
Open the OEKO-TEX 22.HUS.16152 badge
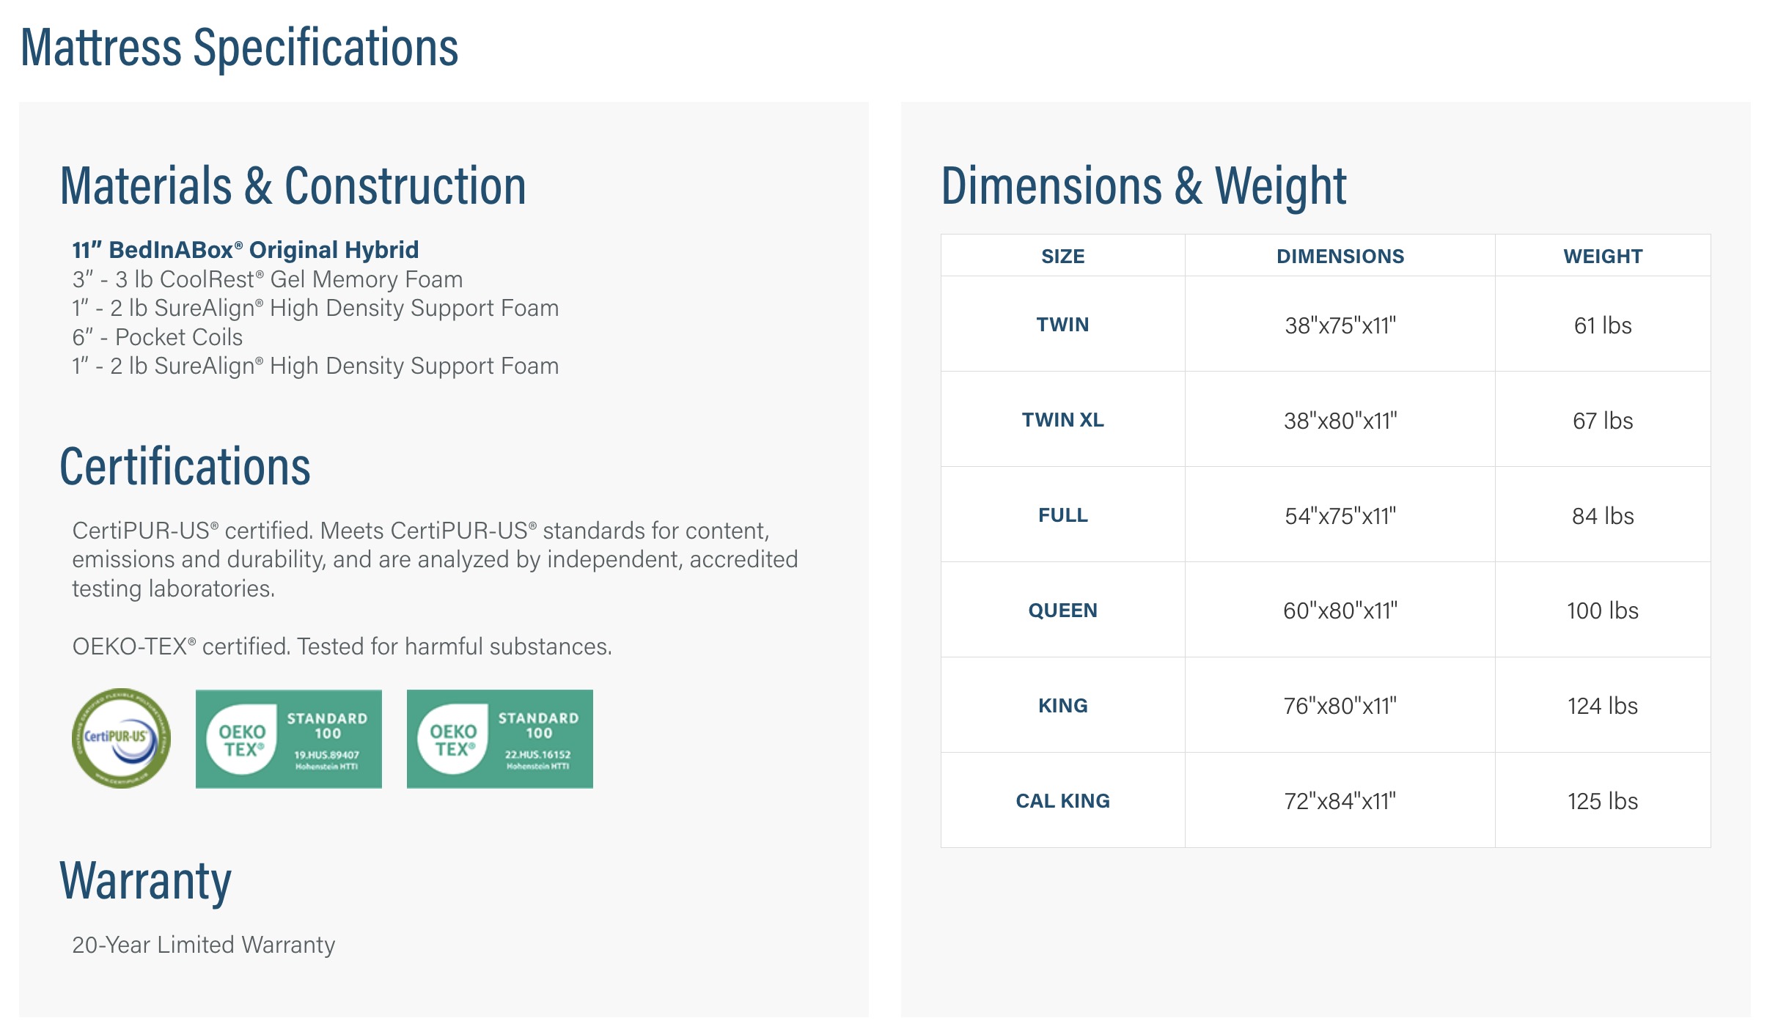click(500, 739)
